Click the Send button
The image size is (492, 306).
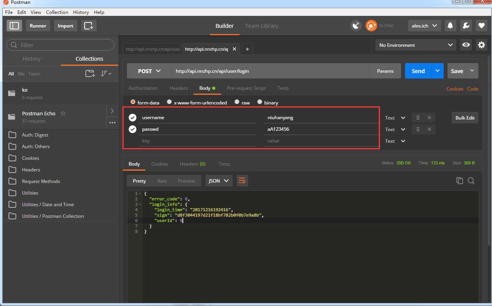point(418,71)
